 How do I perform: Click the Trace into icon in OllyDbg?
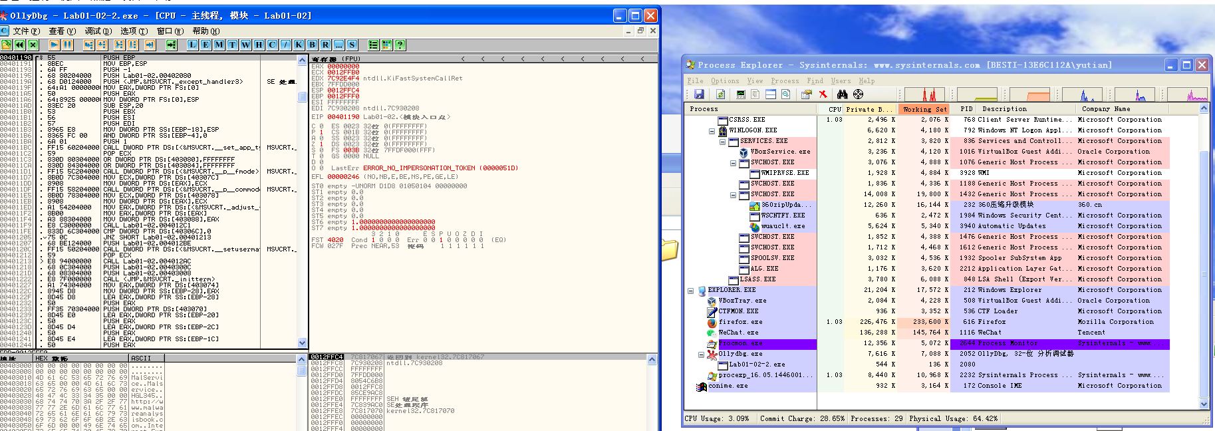[119, 45]
